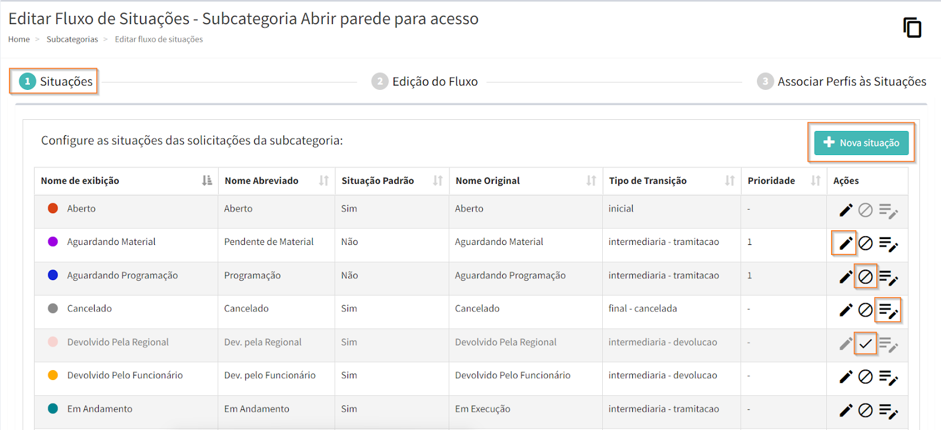This screenshot has width=941, height=430.
Task: Open pencil editor for Devolvido Pelo Funcionário
Action: click(x=845, y=377)
